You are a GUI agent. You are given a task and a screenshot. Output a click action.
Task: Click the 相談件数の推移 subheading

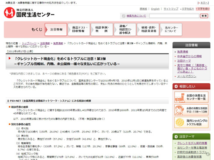pyautogui.click(x=20, y=107)
